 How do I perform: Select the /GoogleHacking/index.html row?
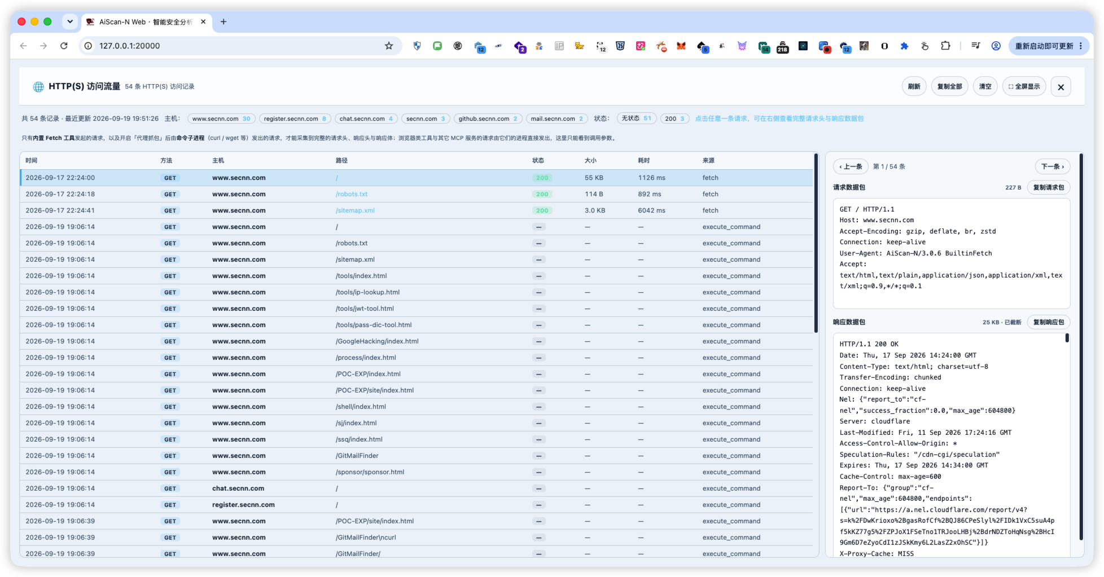tap(417, 341)
